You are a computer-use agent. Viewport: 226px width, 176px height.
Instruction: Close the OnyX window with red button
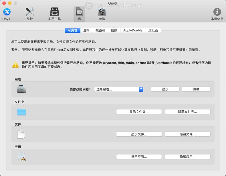point(4,3)
